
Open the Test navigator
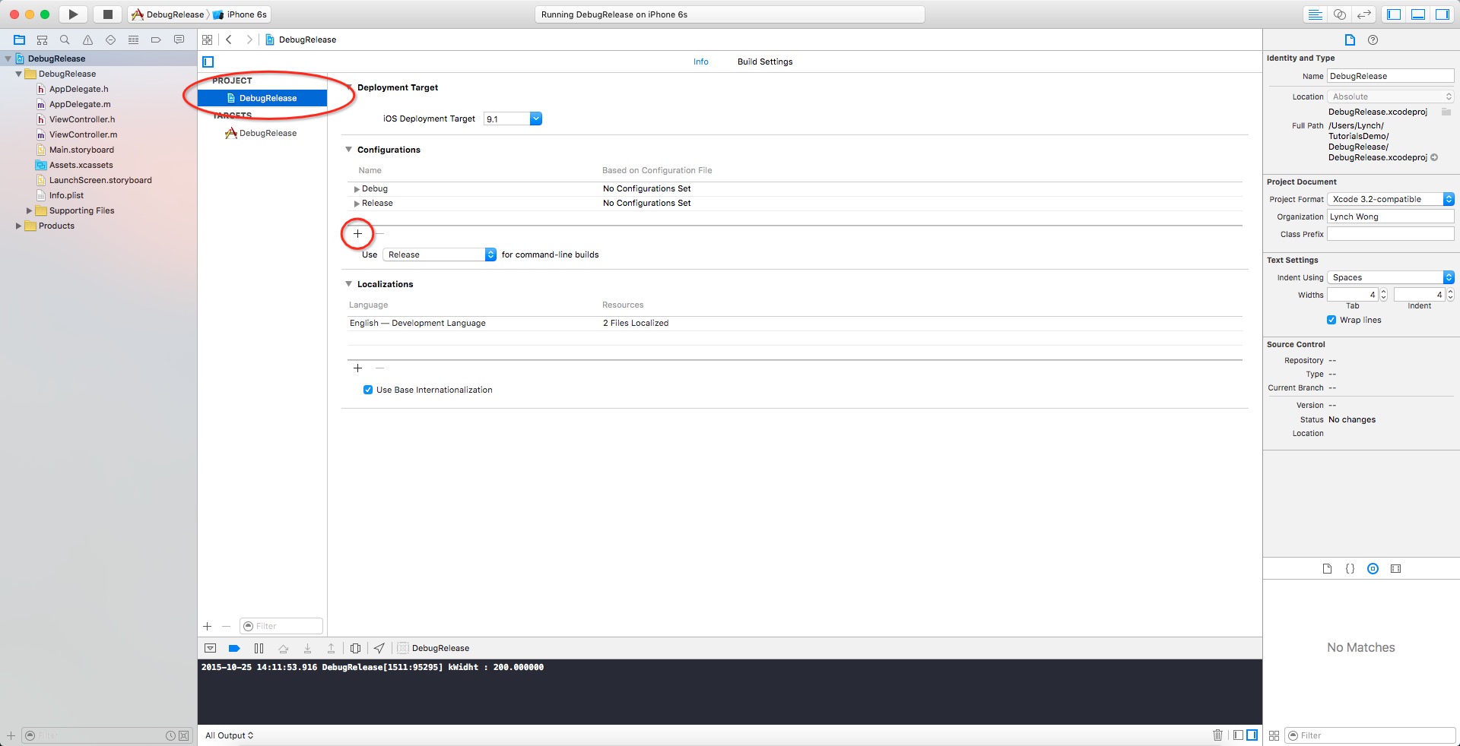tap(110, 40)
